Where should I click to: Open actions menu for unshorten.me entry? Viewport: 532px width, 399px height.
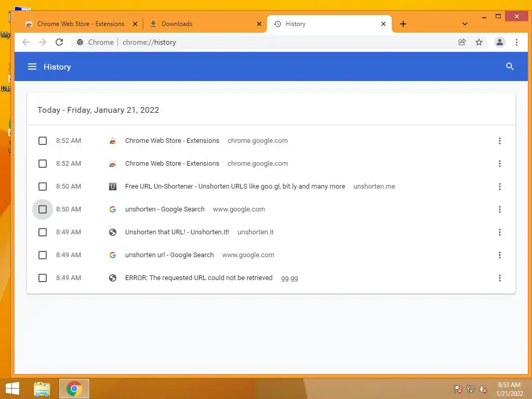point(499,187)
